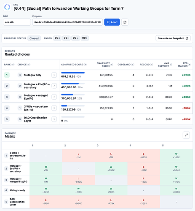
Task: Click matrix cell W +625K
Action: click(x=46, y=190)
